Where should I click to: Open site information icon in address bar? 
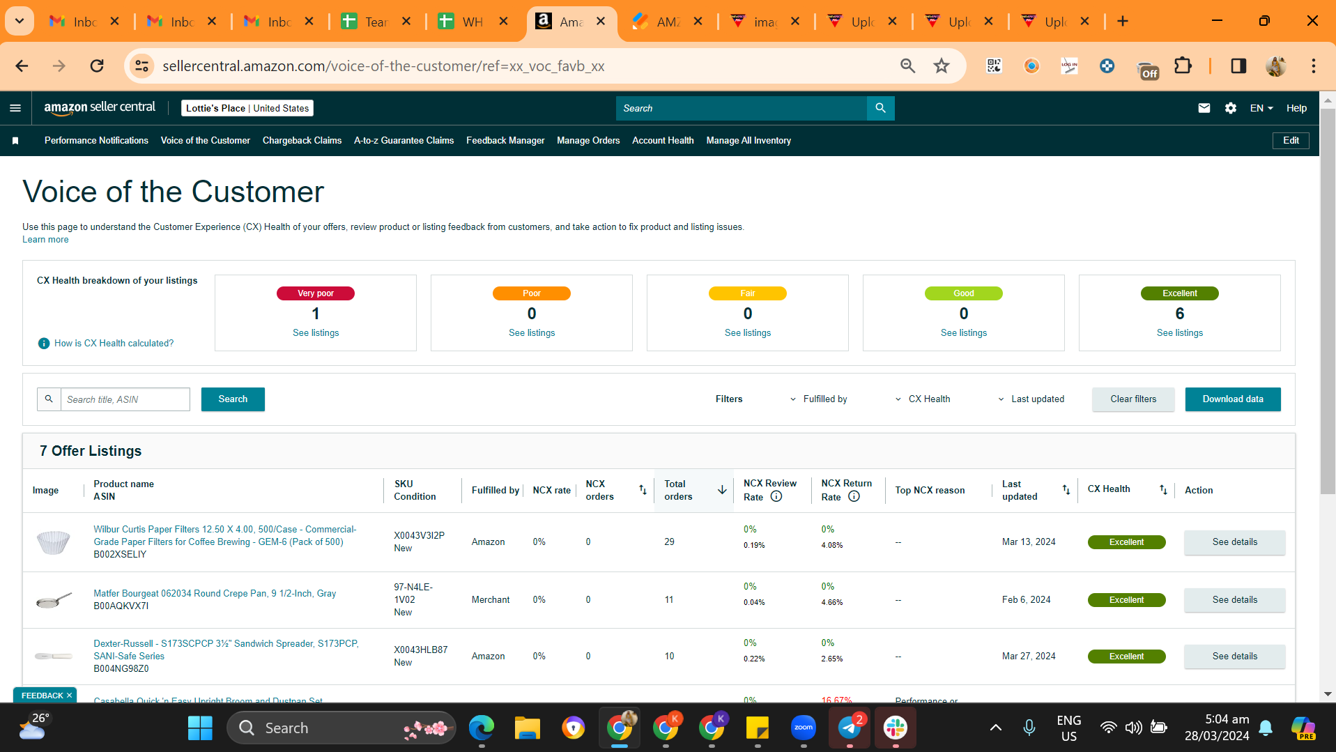(x=141, y=66)
